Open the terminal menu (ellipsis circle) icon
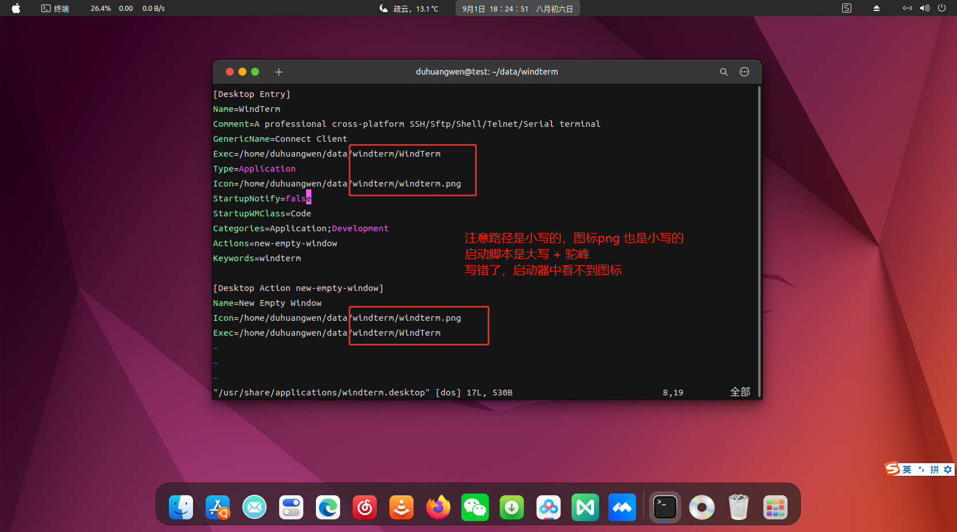Image resolution: width=957 pixels, height=532 pixels. tap(744, 72)
